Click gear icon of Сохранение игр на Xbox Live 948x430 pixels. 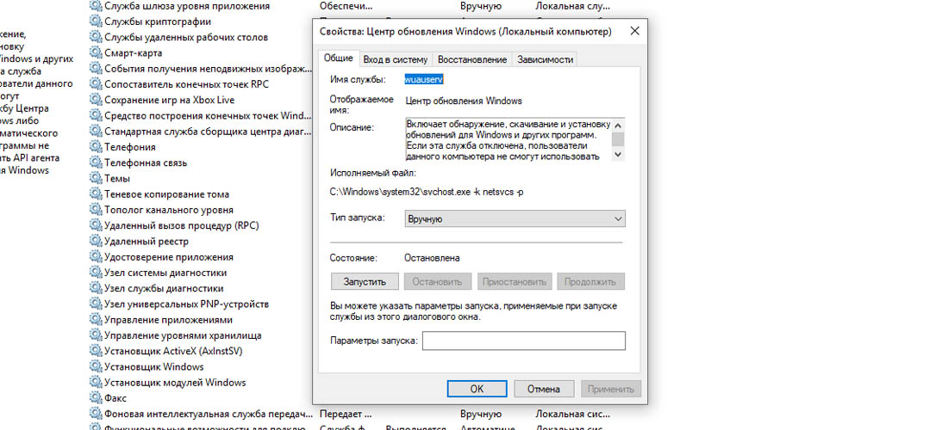tap(96, 100)
